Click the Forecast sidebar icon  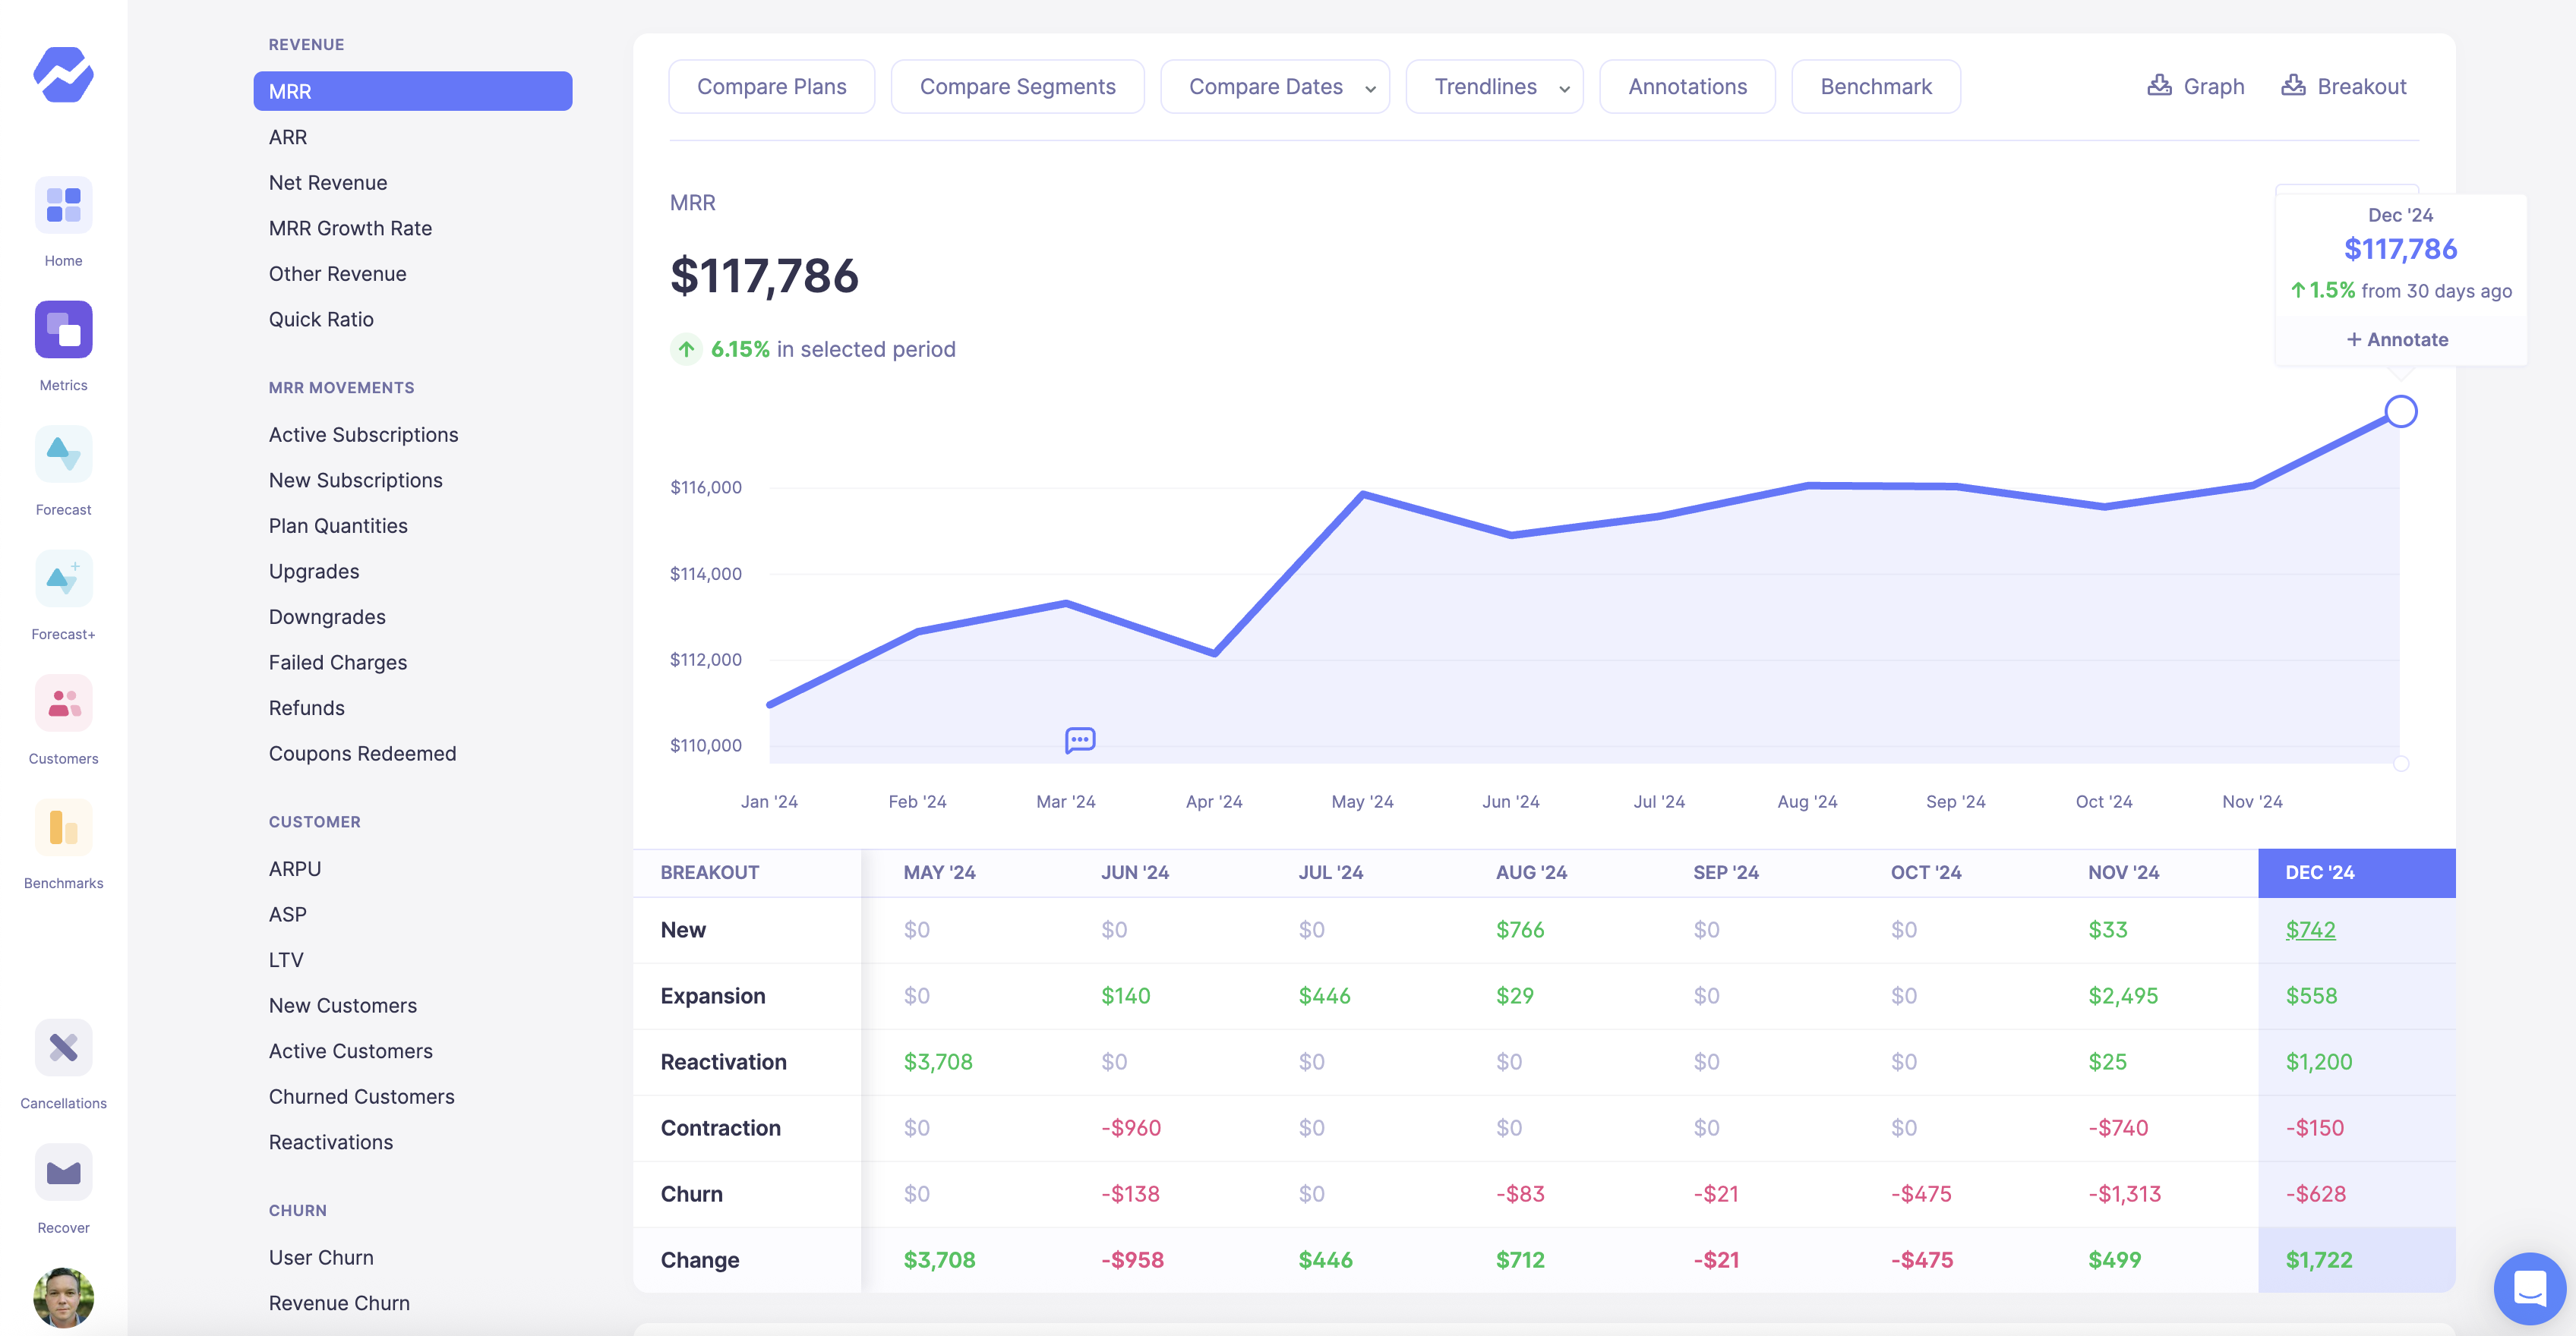[x=63, y=454]
